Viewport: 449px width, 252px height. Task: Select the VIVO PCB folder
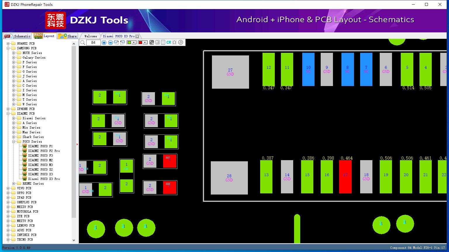click(24, 188)
